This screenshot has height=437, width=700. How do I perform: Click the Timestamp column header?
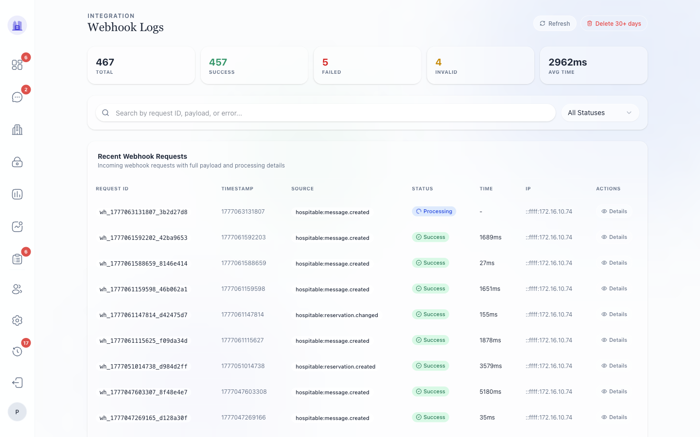point(237,188)
